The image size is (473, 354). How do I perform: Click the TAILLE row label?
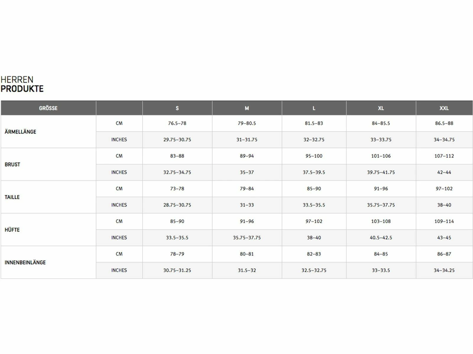tap(12, 197)
